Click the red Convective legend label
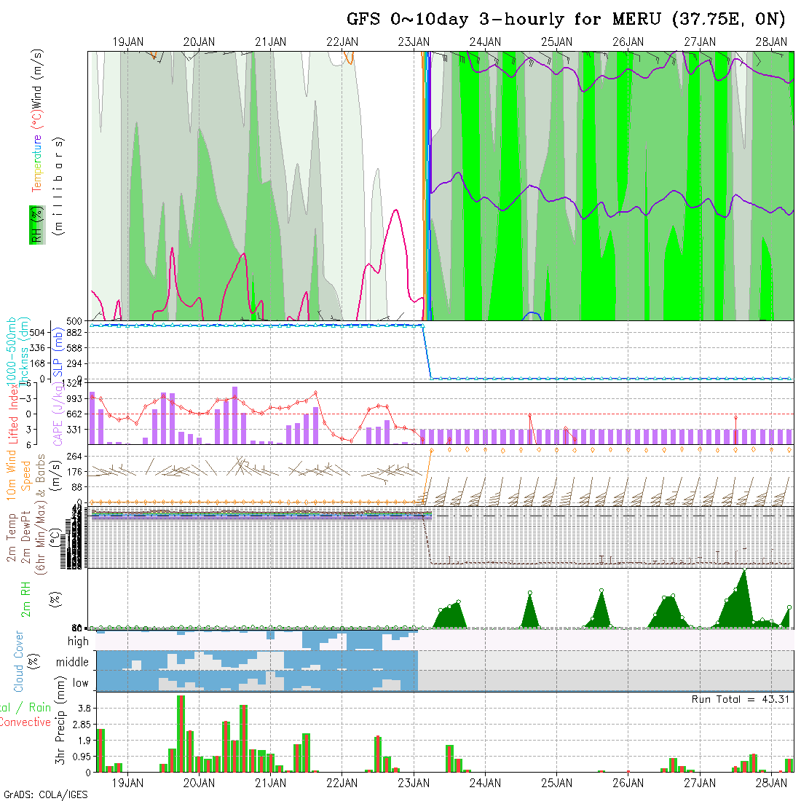Image resolution: width=801 pixels, height=801 pixels. pos(25,722)
